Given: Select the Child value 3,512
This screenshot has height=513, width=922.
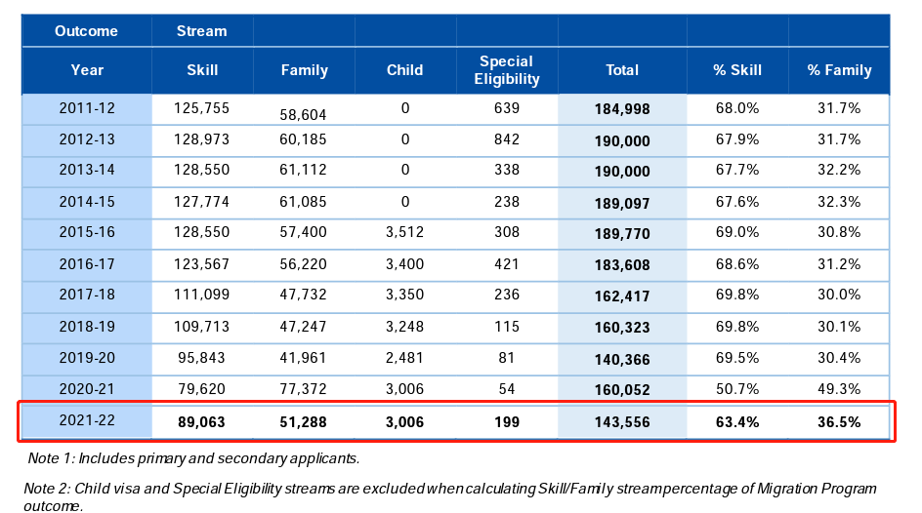Looking at the screenshot, I should click(x=404, y=233).
